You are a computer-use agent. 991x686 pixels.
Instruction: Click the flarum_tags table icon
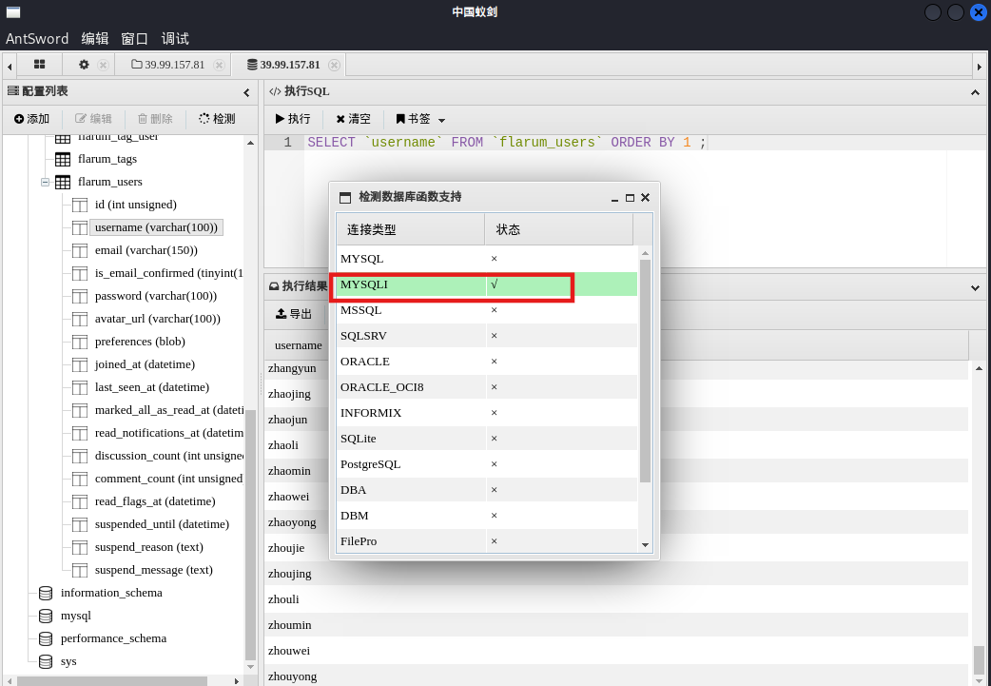pyautogui.click(x=63, y=159)
